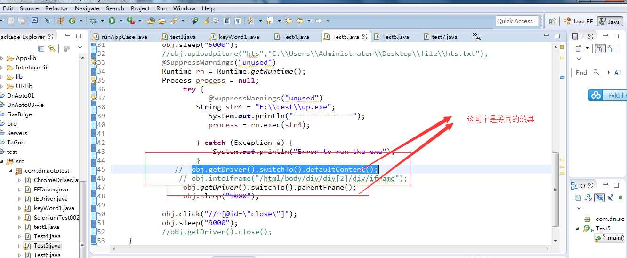Click the Open Type icon
627x258 pixels.
[x=151, y=21]
